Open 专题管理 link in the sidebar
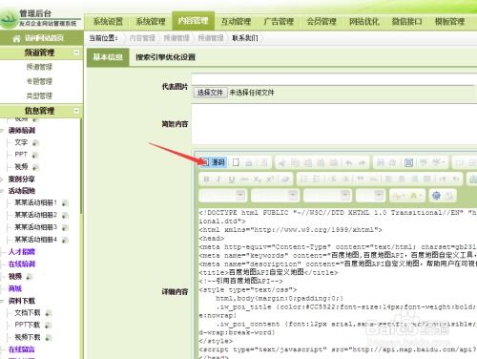 39,81
